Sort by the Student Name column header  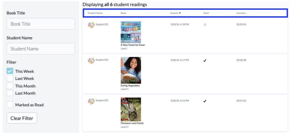coord(95,13)
